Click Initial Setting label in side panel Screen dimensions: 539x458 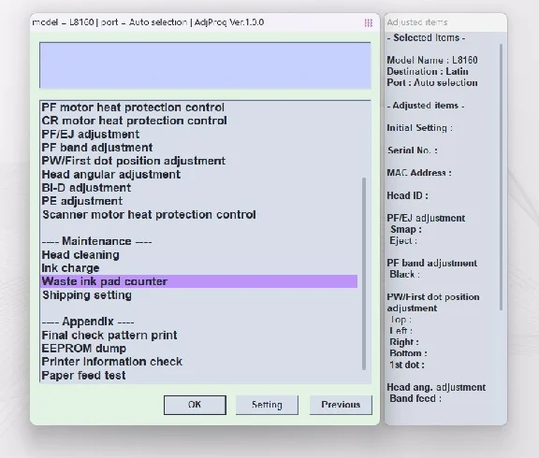pos(420,128)
